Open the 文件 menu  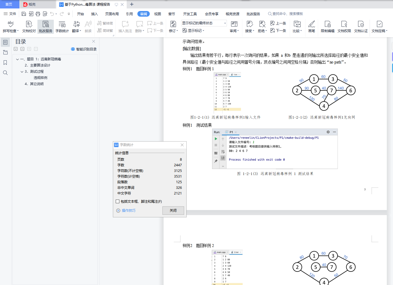pos(10,14)
